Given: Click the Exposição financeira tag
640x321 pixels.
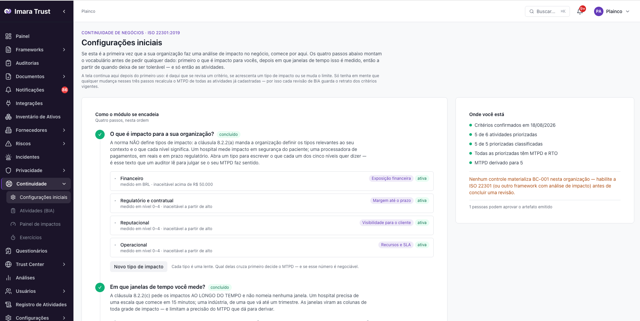Looking at the screenshot, I should (x=391, y=178).
